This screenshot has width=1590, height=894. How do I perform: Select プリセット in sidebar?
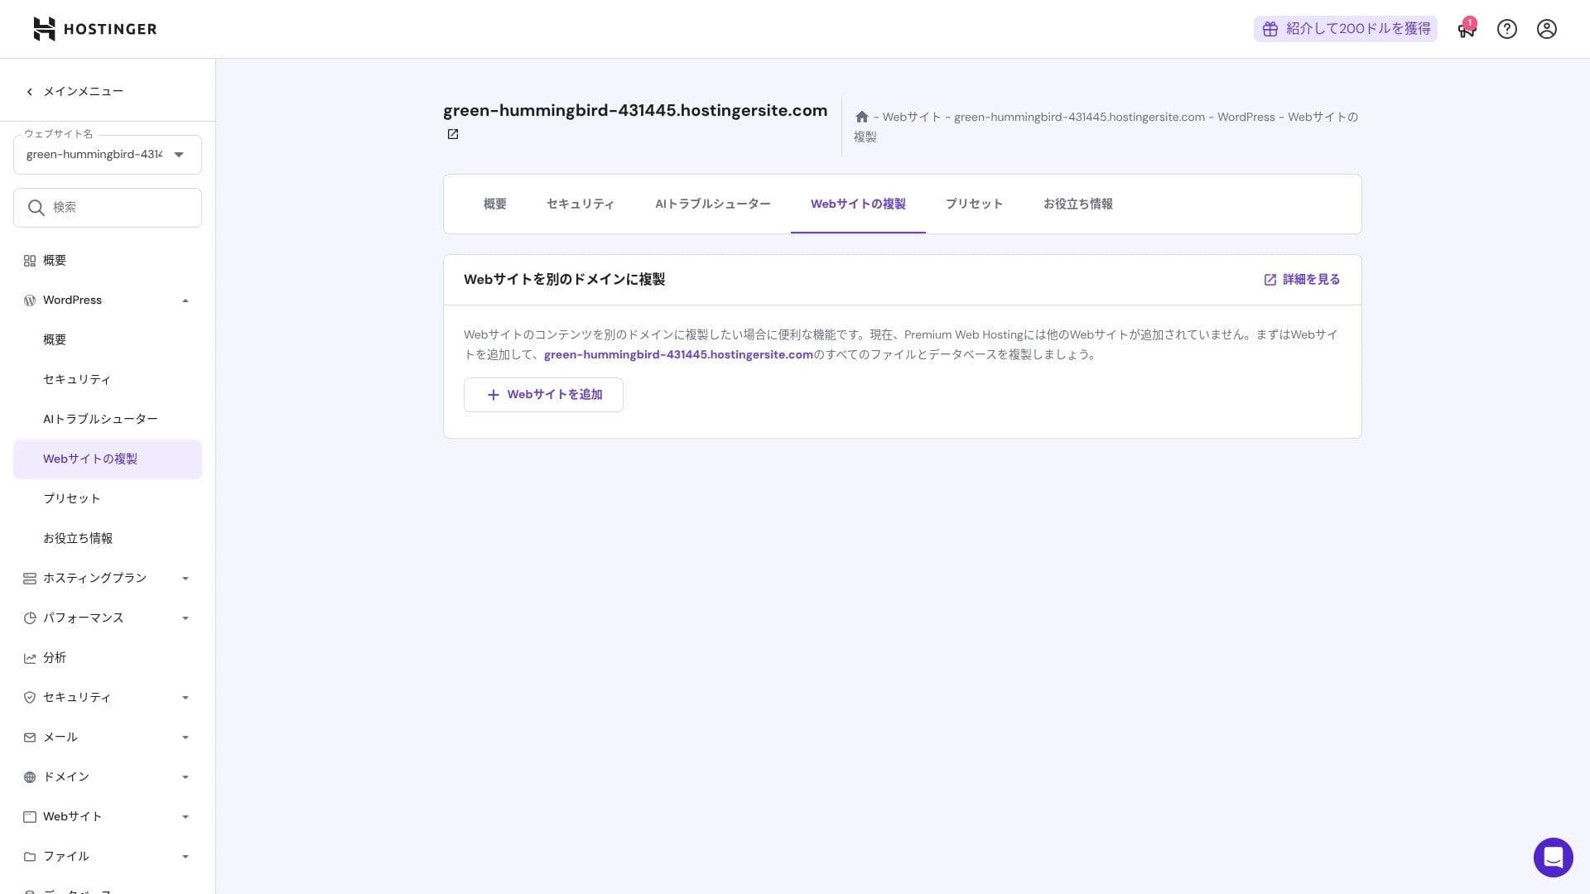[108, 499]
